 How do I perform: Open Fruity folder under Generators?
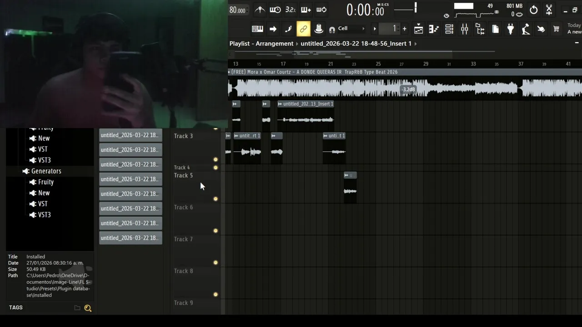pyautogui.click(x=45, y=182)
